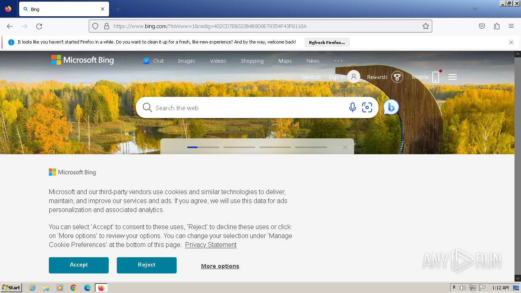This screenshot has width=521, height=293.
Task: Open Images search
Action: pyautogui.click(x=186, y=61)
